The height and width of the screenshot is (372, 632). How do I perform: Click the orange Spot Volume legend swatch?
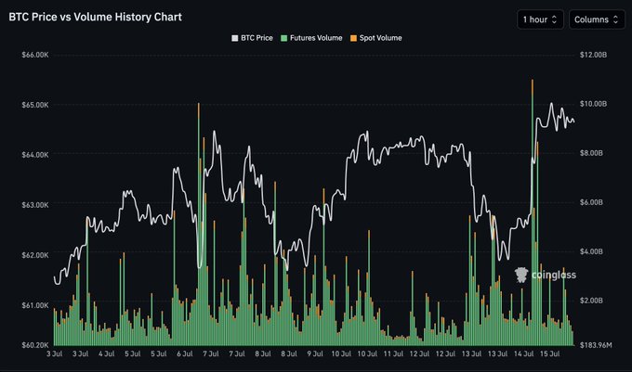[x=353, y=38]
